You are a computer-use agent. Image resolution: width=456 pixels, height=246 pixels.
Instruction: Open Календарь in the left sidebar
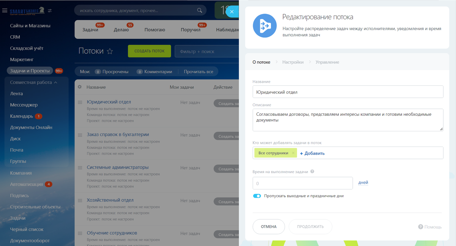tap(22, 116)
